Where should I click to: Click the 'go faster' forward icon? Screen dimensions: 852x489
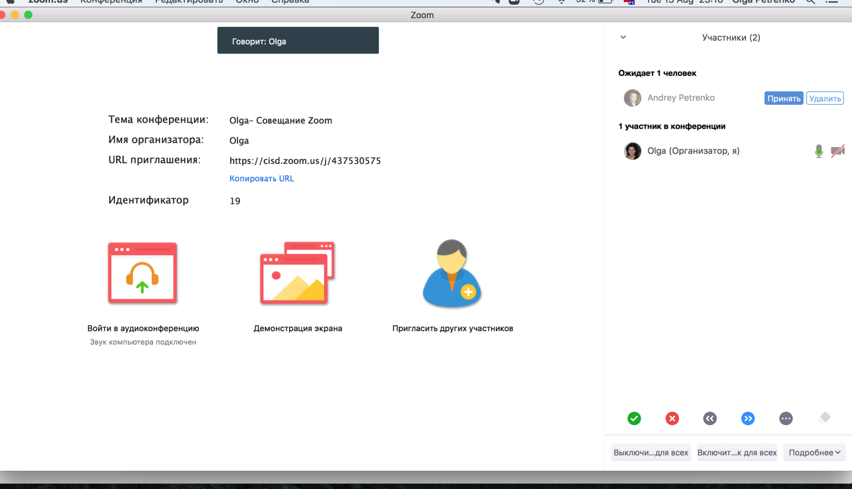pos(748,418)
